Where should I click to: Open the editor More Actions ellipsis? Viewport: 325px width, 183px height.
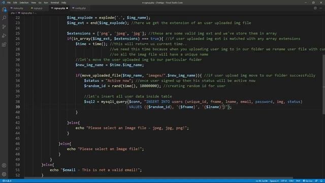(x=320, y=8)
